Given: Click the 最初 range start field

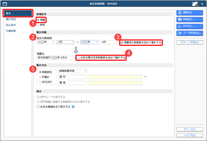Looking at the screenshot, I should click(x=72, y=77).
